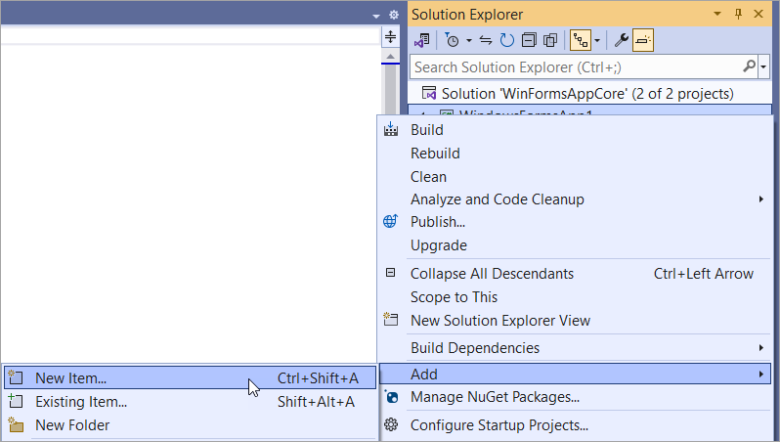Choose Existing Item... from submenu
The image size is (780, 442).
(190, 402)
